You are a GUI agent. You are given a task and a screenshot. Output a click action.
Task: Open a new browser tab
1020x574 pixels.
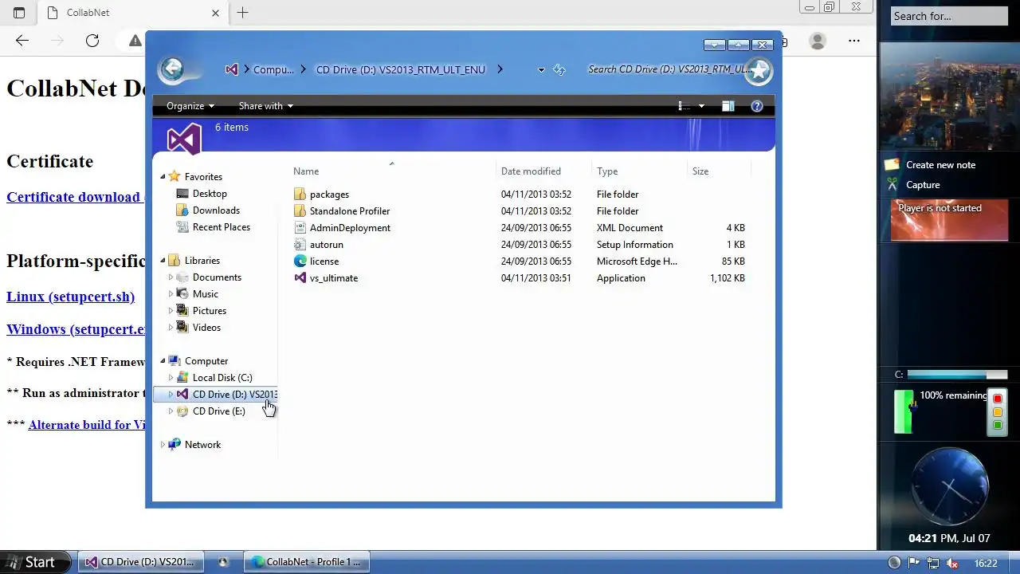pyautogui.click(x=243, y=13)
